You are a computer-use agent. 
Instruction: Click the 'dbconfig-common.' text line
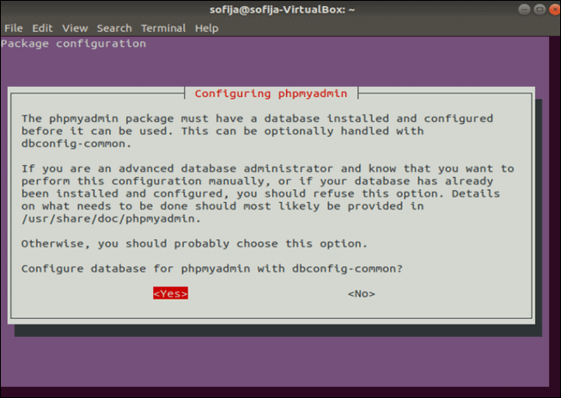click(76, 144)
